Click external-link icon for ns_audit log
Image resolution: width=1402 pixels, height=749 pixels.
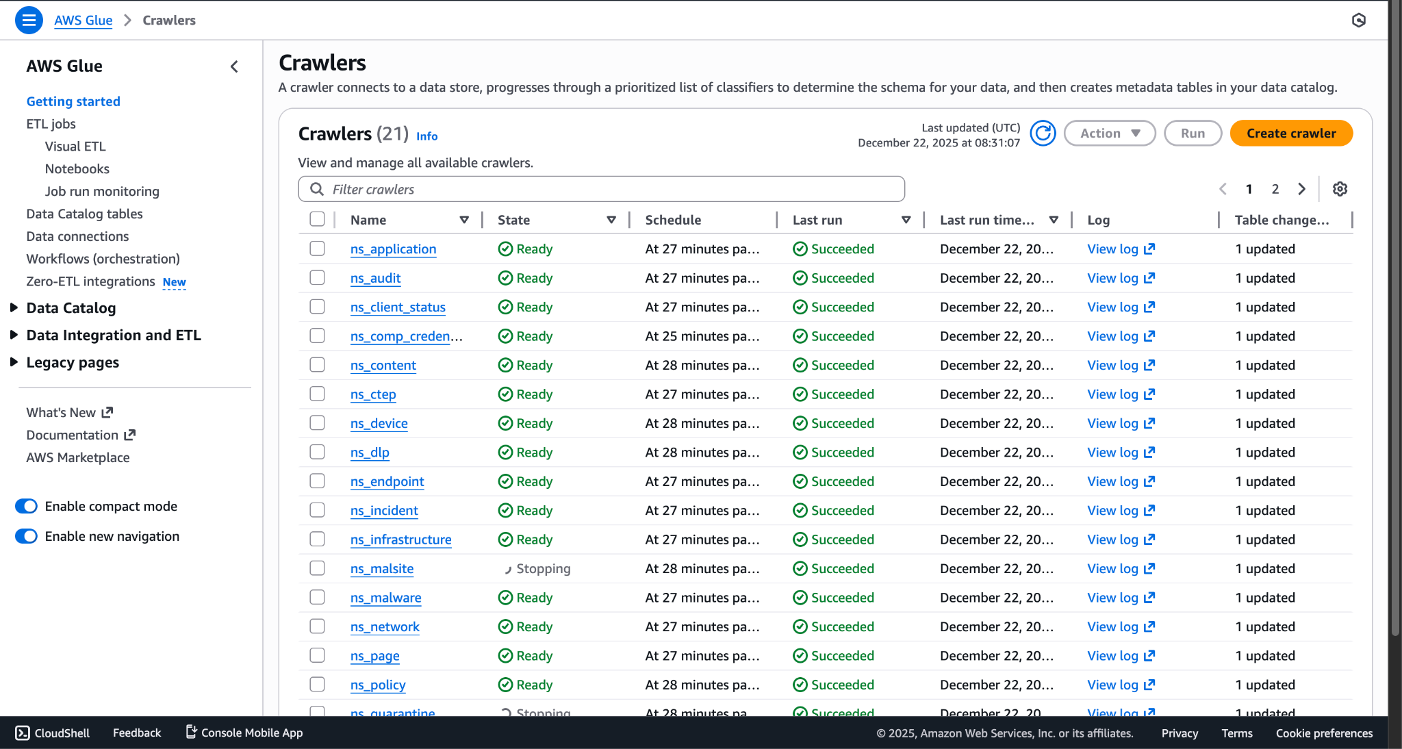[1149, 278]
